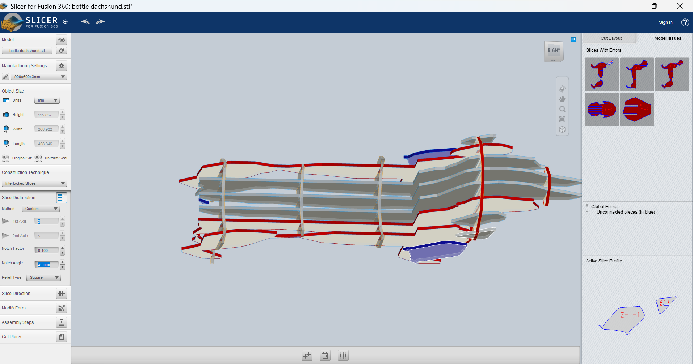Image resolution: width=693 pixels, height=364 pixels.
Task: Open Manufacturing Settings gear icon
Action: tap(62, 66)
